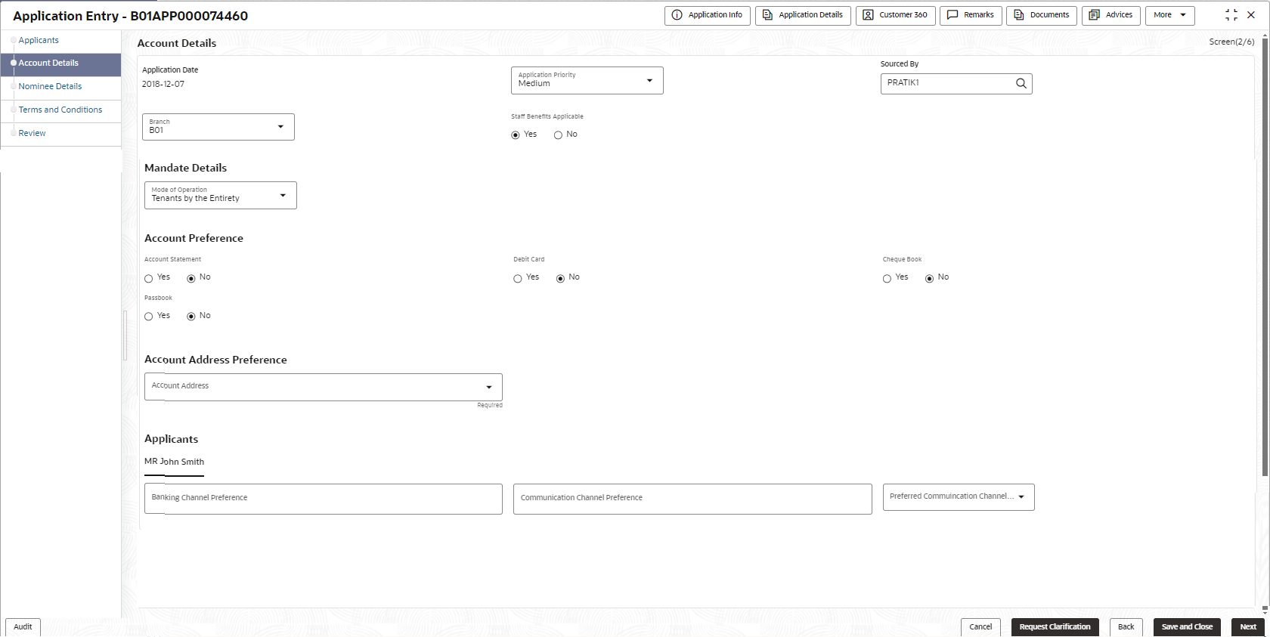Click the Cancel button
1270x637 pixels.
click(x=980, y=627)
